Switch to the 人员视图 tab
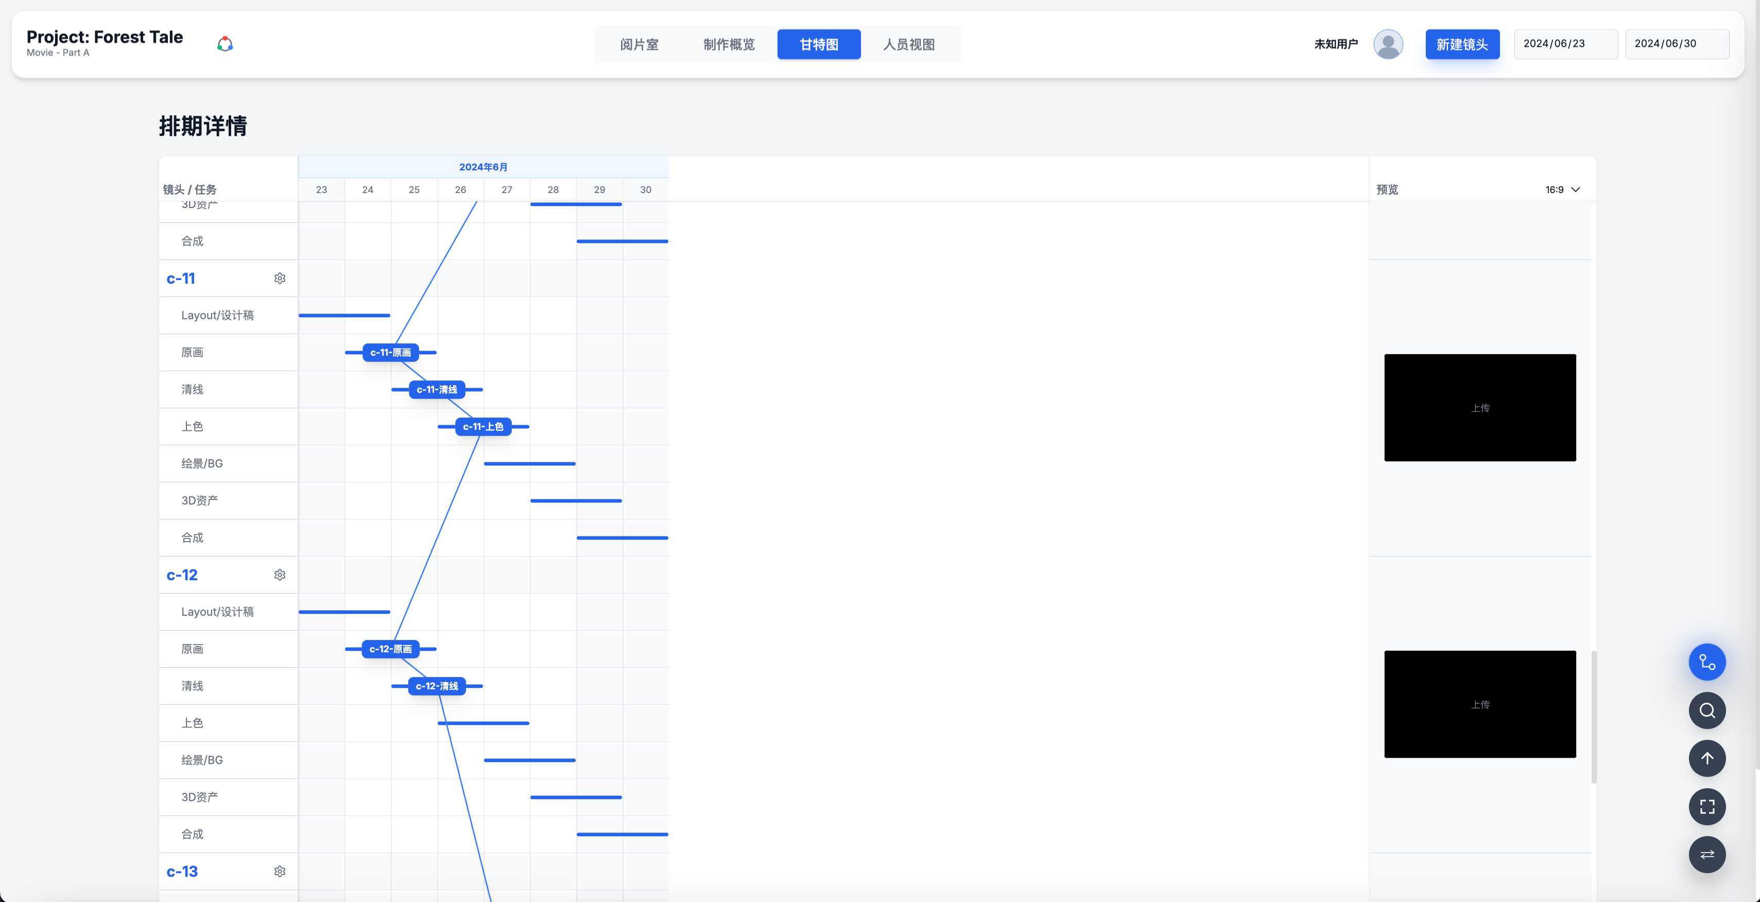1760x902 pixels. [x=908, y=44]
